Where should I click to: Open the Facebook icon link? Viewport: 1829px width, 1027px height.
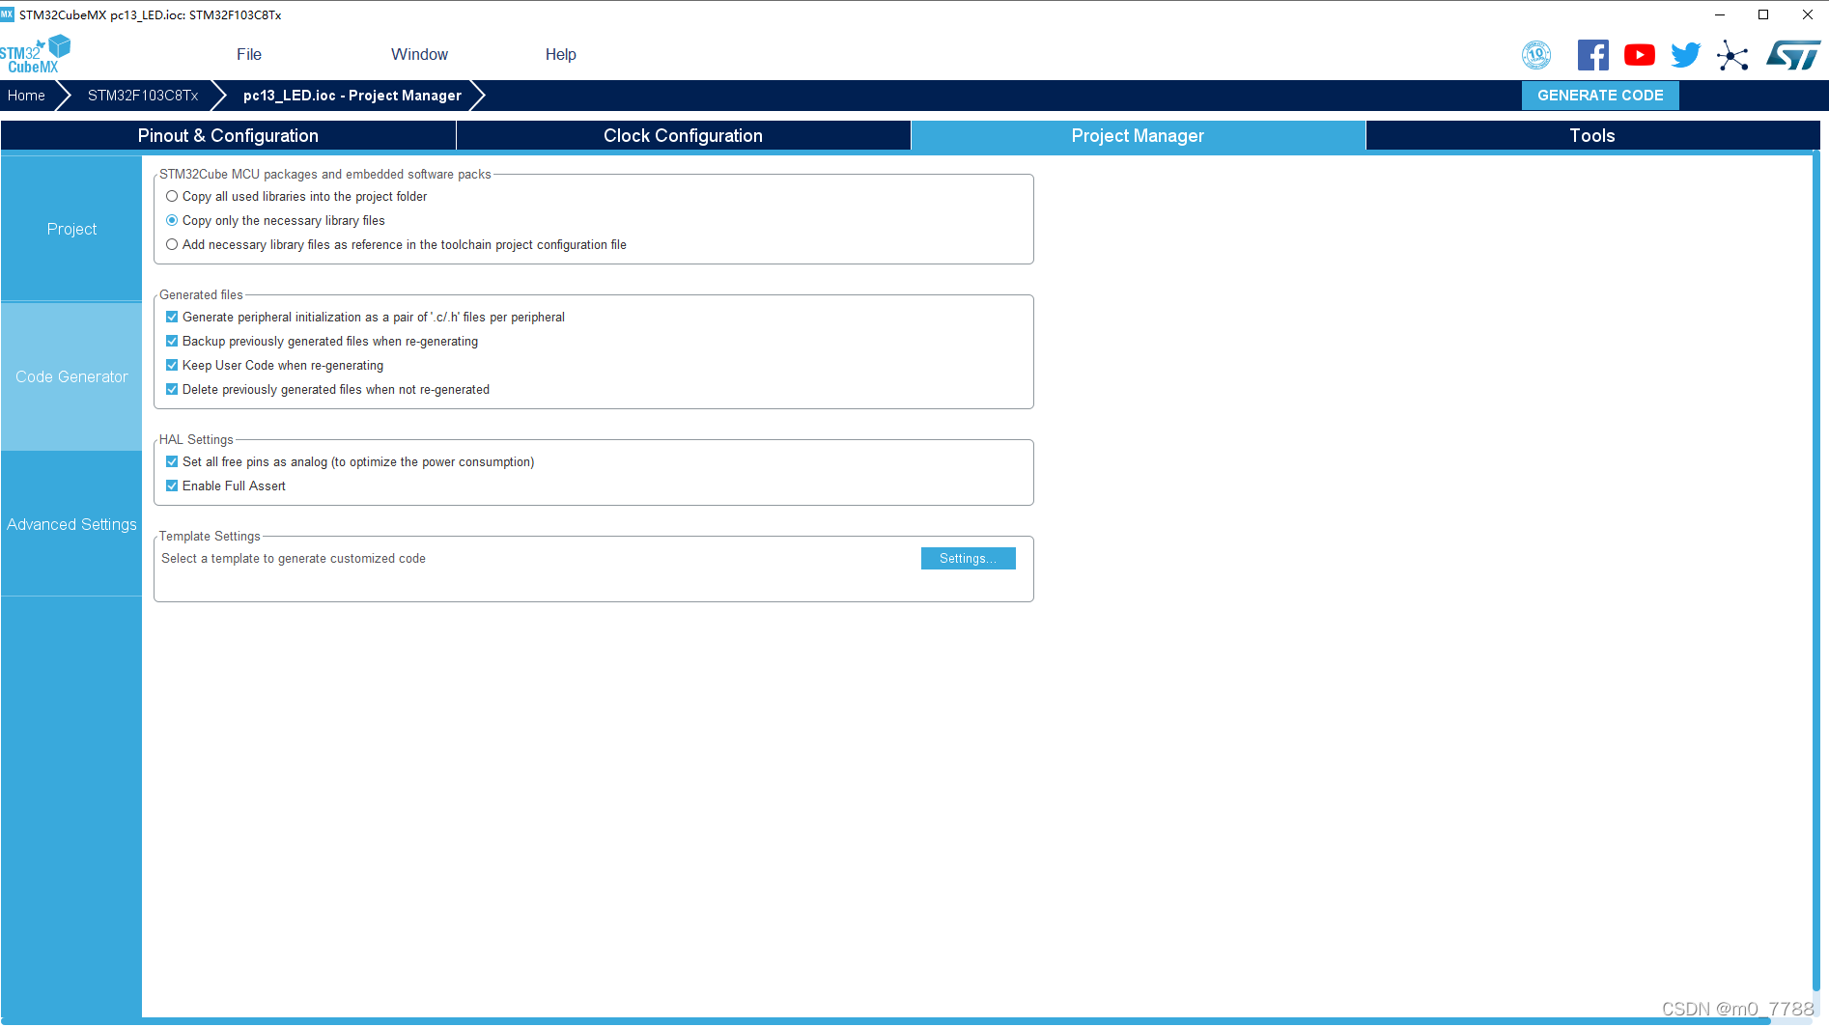(x=1593, y=55)
